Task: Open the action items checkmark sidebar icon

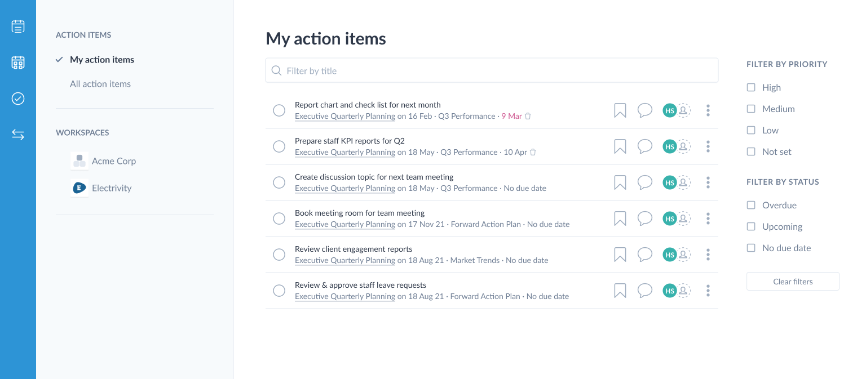Action: [18, 99]
